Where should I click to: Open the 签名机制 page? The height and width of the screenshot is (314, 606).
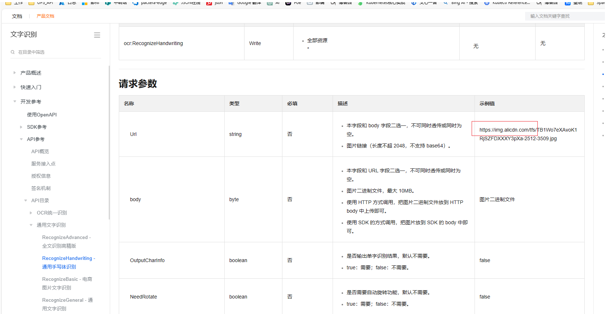41,188
